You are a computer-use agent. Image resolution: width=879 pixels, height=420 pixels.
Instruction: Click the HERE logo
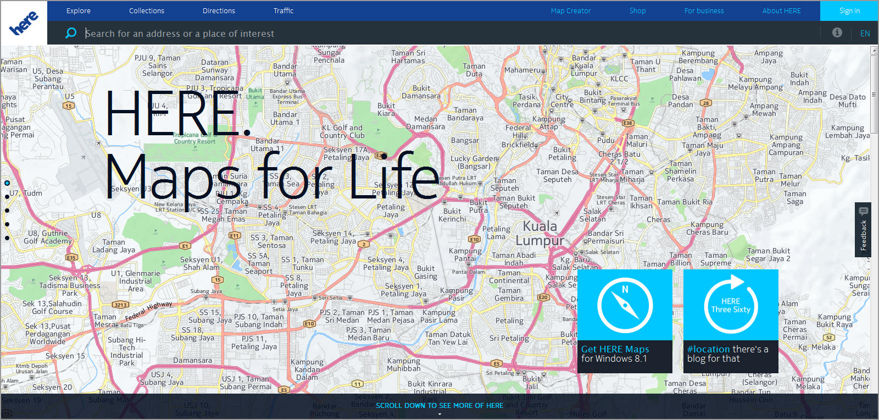click(24, 23)
